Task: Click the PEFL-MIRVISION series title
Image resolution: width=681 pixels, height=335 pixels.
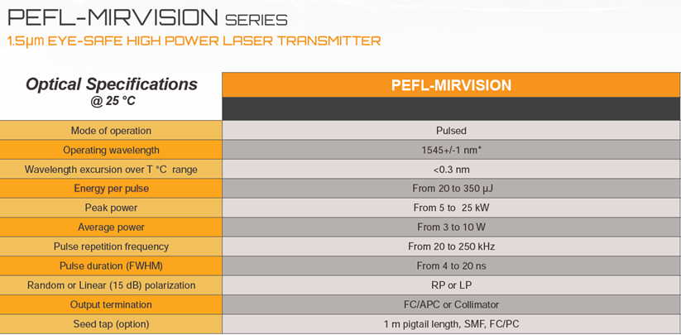Action: (x=147, y=18)
